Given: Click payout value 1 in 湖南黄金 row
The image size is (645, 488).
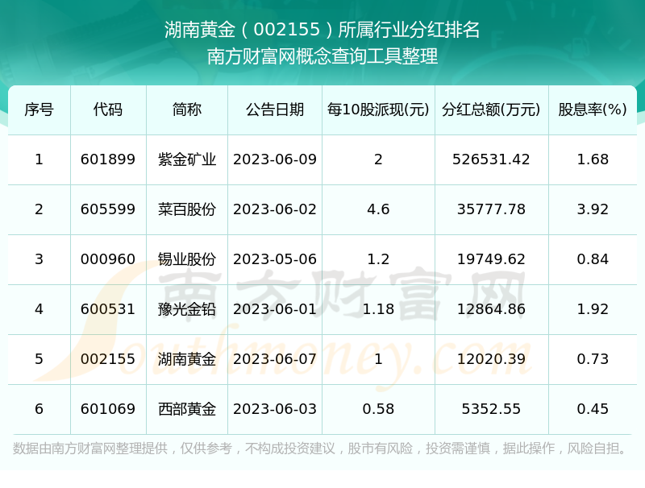Looking at the screenshot, I should coord(378,359).
